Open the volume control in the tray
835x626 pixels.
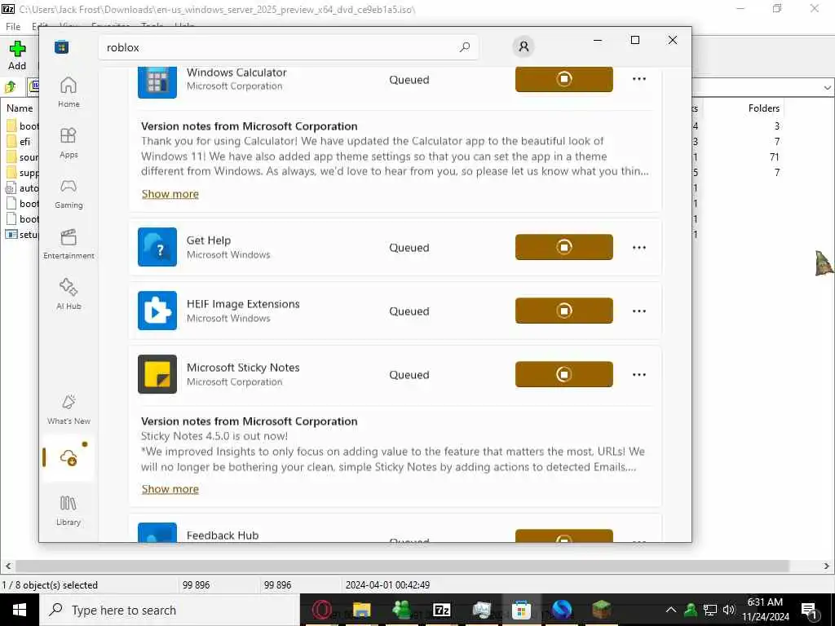tap(728, 610)
